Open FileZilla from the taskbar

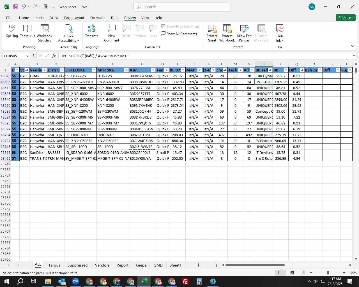[185, 281]
